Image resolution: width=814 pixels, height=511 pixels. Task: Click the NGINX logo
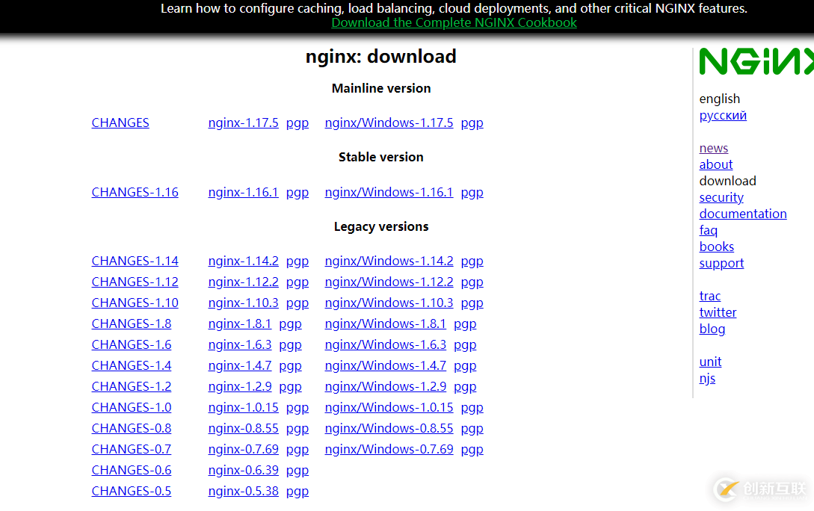(x=755, y=62)
